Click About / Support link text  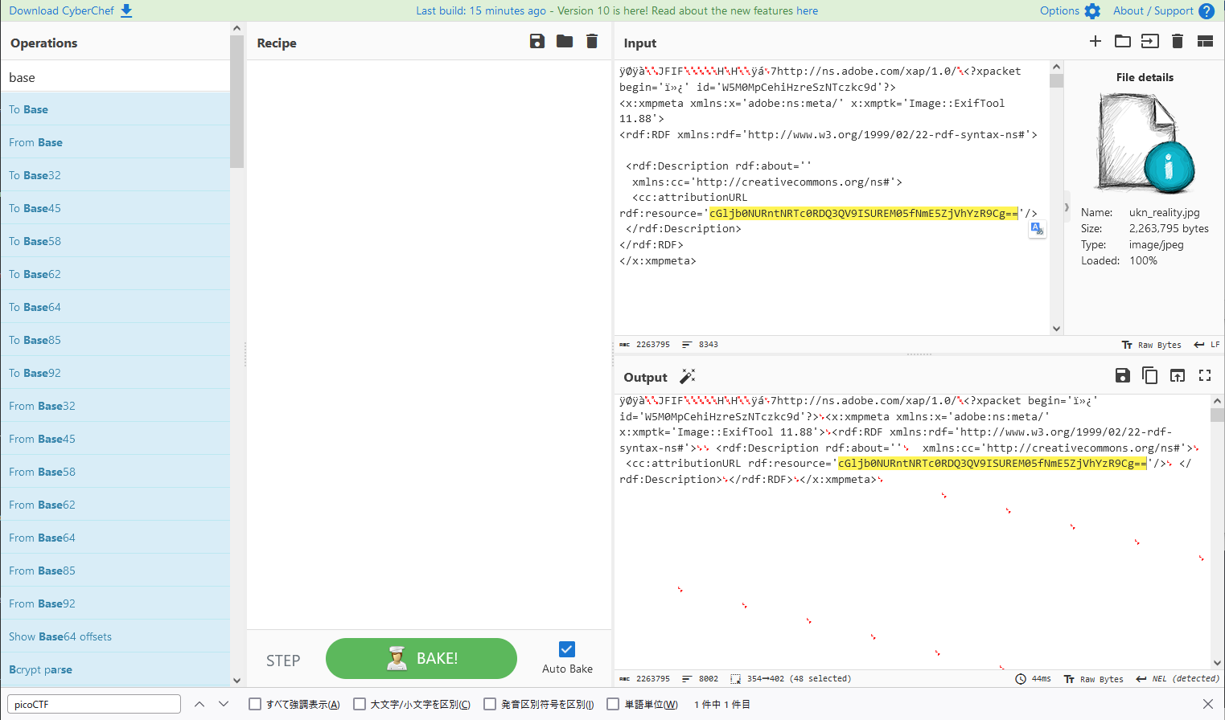[x=1153, y=10]
